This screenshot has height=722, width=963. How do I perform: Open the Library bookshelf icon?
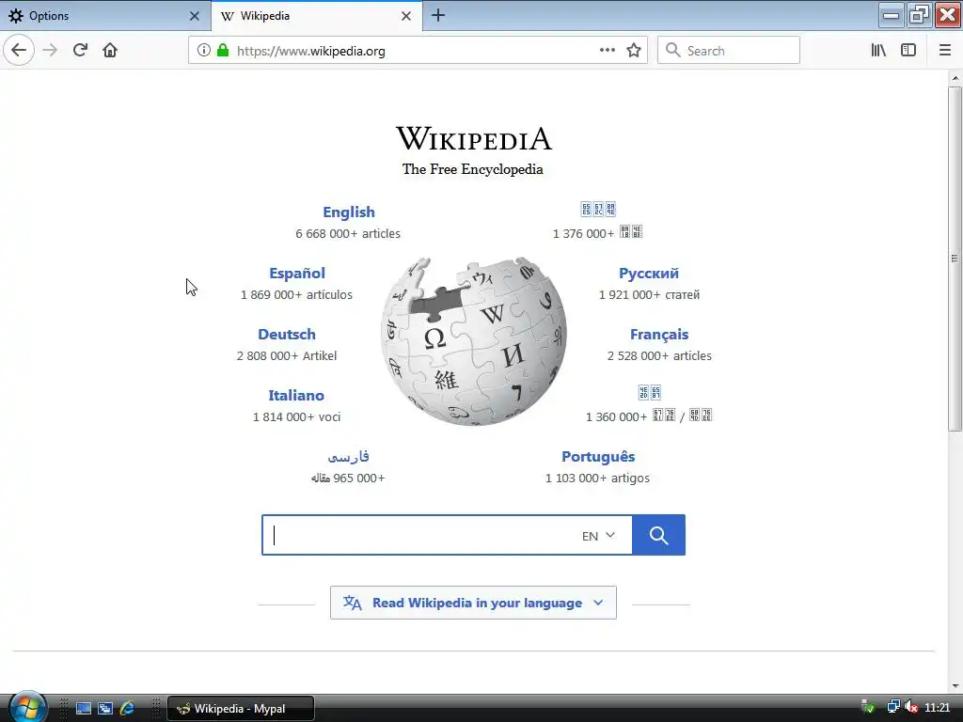coord(878,51)
